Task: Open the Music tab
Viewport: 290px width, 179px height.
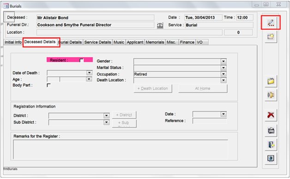Action: (x=119, y=42)
